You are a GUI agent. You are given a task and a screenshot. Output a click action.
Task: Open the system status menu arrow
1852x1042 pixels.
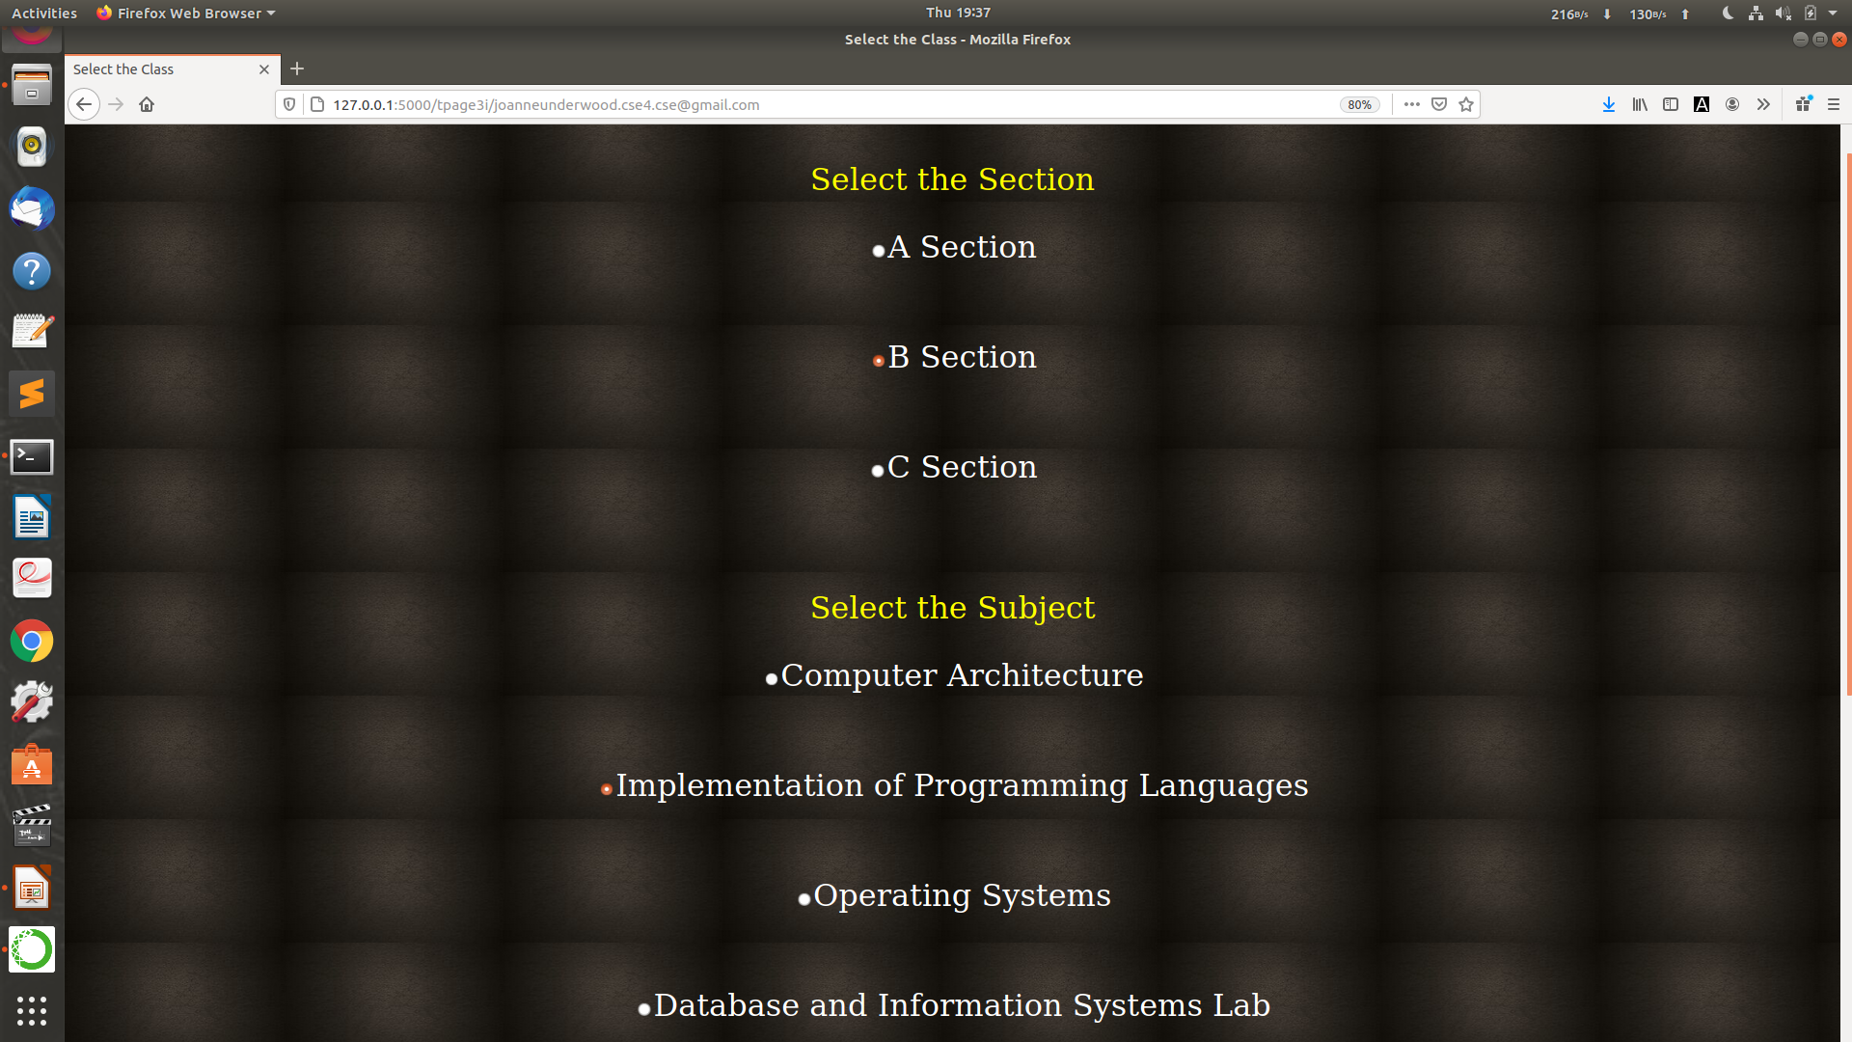pos(1833,13)
